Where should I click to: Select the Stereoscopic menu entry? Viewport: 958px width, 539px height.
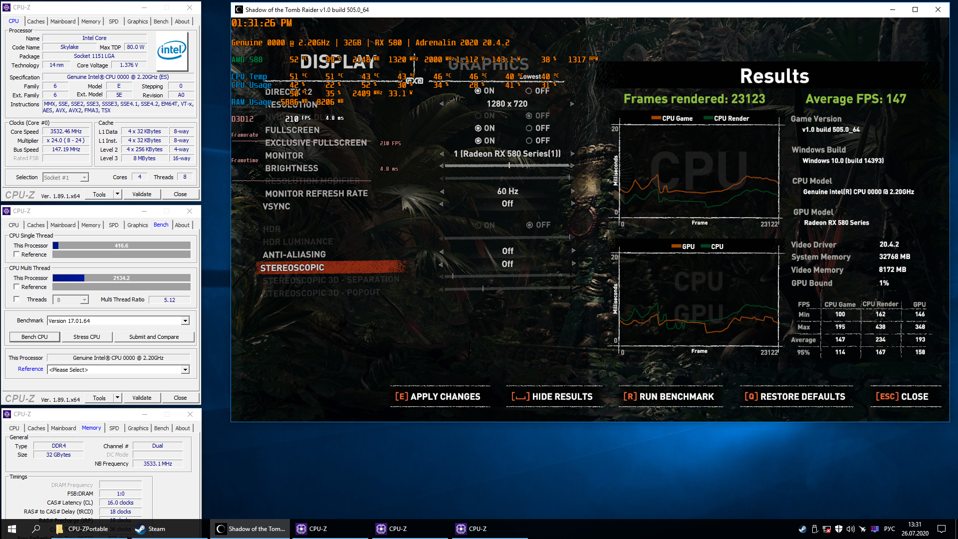pos(331,268)
